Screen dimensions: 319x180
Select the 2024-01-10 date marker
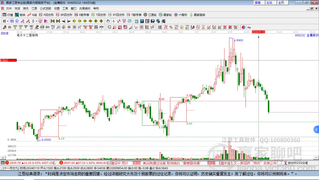pos(258,32)
